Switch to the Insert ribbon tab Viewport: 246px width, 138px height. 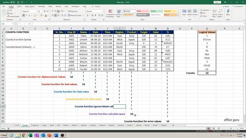(x=19, y=7)
